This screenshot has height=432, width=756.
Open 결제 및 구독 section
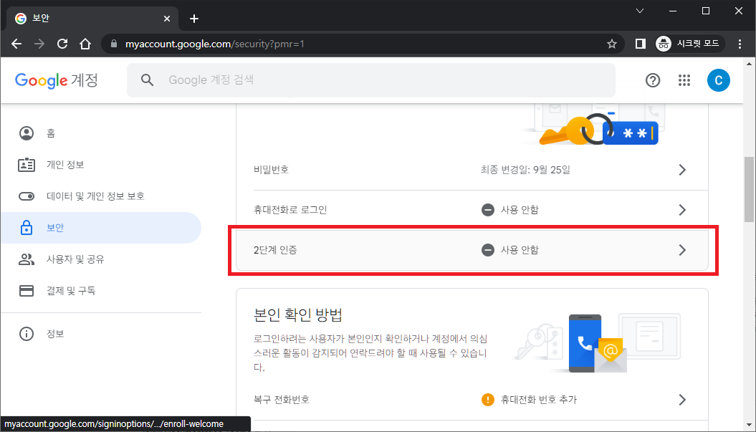pos(101,291)
